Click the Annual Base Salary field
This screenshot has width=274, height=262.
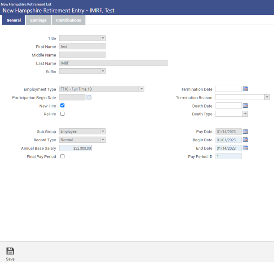pyautogui.click(x=75, y=148)
